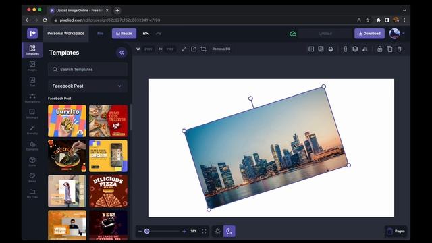Select the red pizza slices template
The height and width of the screenshot is (243, 432).
click(108, 121)
